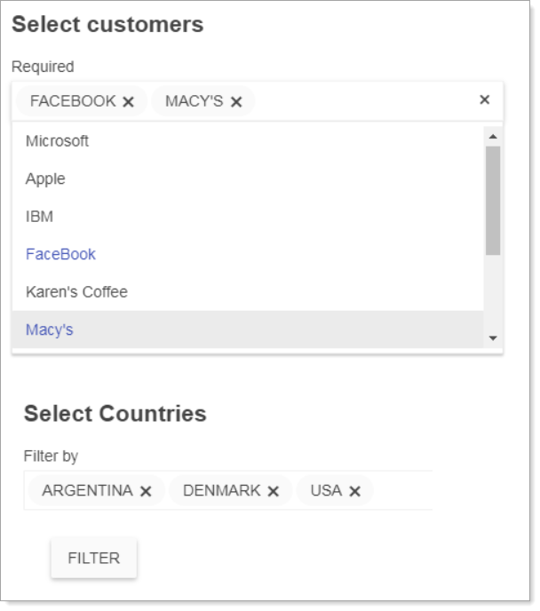Screen dimensions: 540x611
Task: Click the MACY'S chip label
Action: point(194,101)
